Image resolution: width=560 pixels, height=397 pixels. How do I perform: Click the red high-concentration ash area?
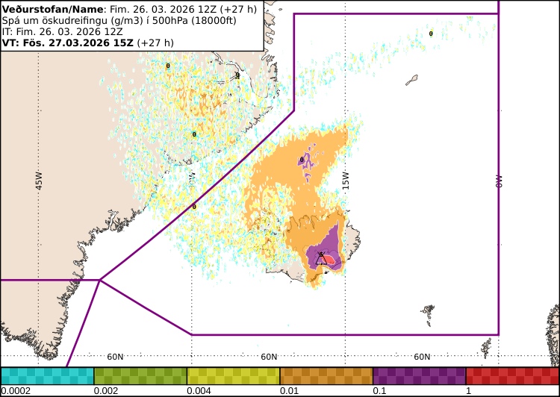coord(329,260)
